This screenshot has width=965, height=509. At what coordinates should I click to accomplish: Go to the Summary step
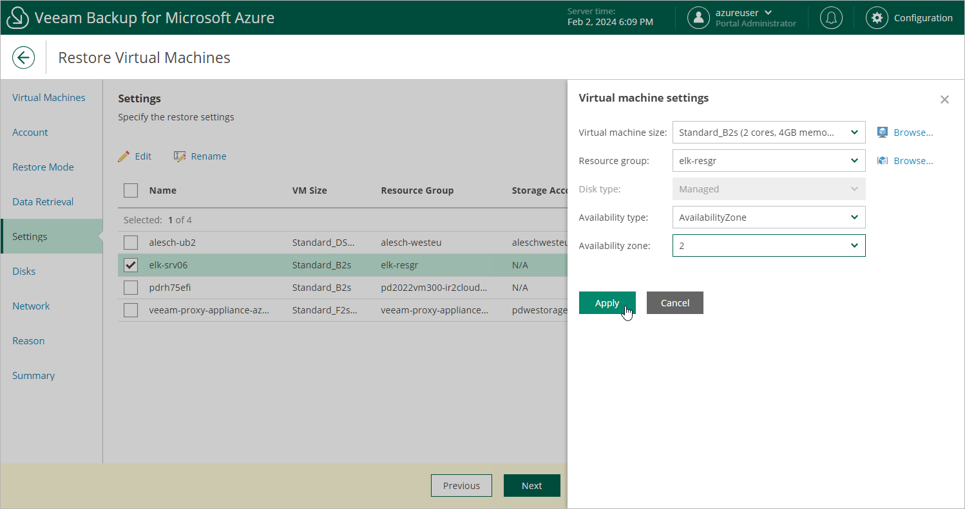point(33,376)
